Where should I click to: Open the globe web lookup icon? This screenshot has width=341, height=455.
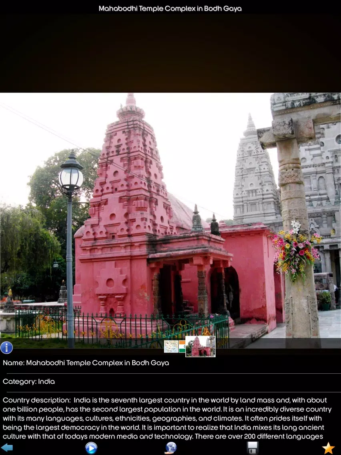coord(171,448)
